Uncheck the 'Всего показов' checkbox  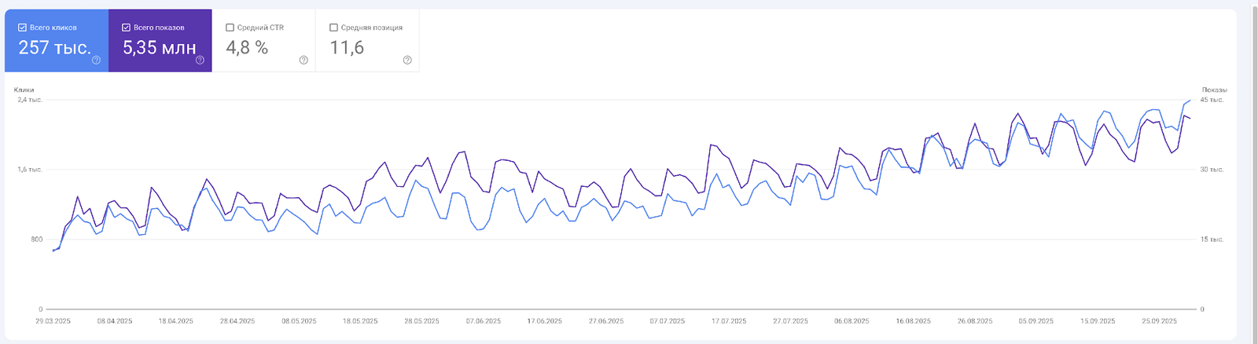point(126,27)
